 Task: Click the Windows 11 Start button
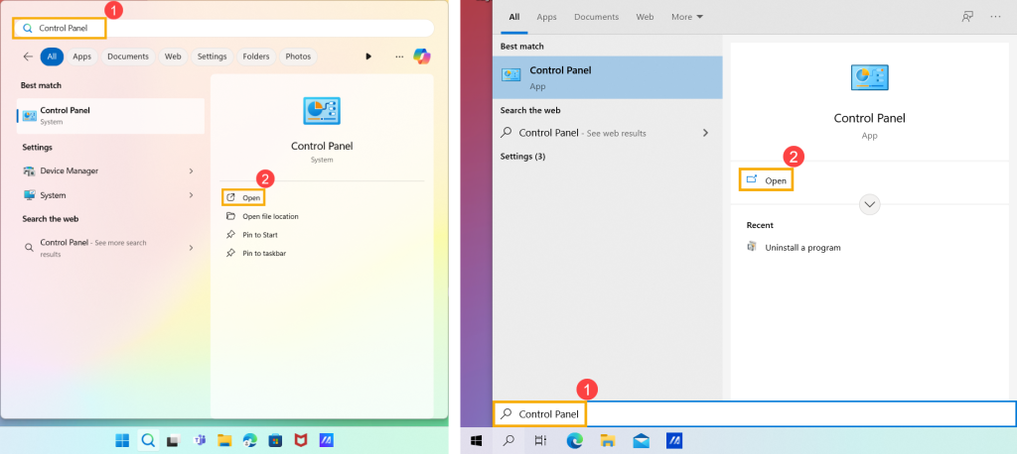click(x=122, y=441)
